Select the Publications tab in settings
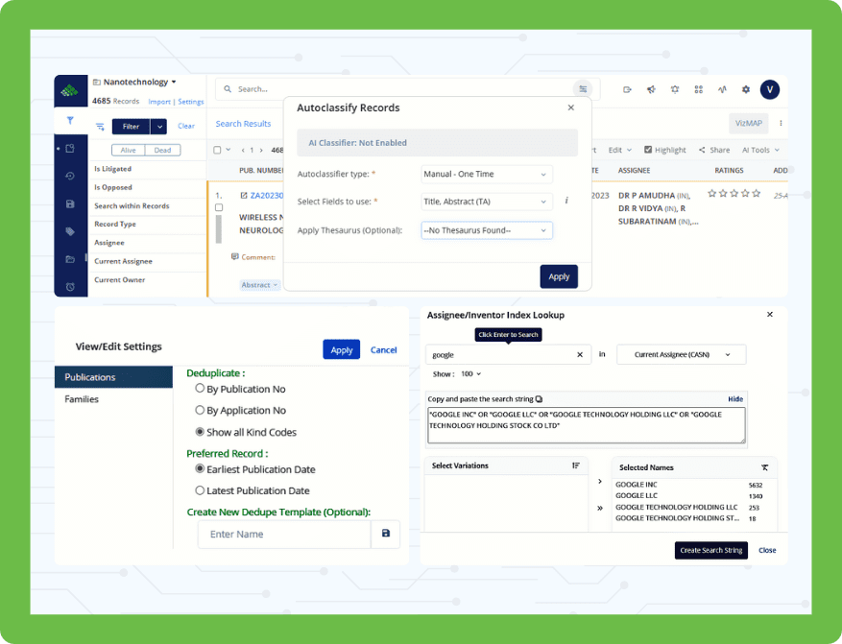The height and width of the screenshot is (644, 842). [x=114, y=377]
